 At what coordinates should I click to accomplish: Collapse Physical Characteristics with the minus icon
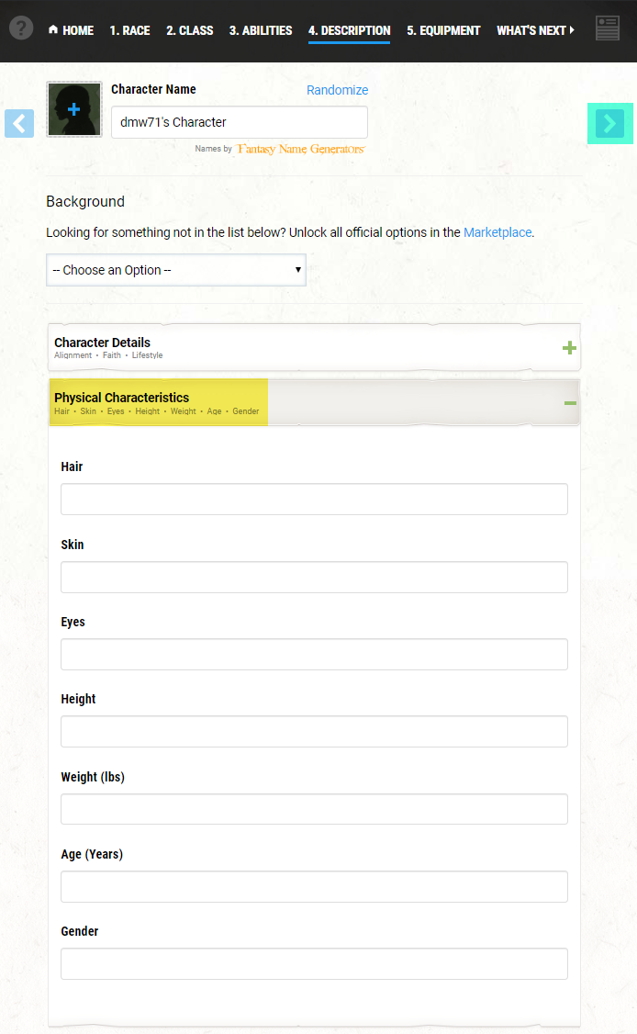[x=570, y=403]
